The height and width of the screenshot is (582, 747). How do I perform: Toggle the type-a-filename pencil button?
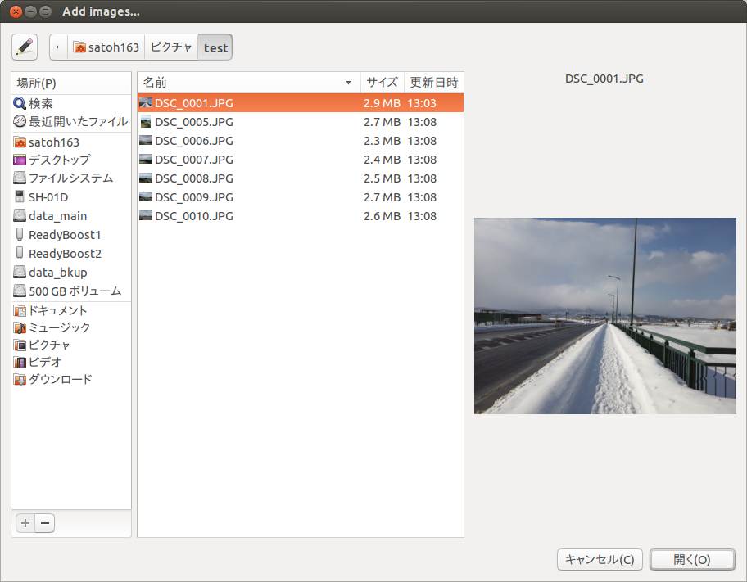click(25, 47)
